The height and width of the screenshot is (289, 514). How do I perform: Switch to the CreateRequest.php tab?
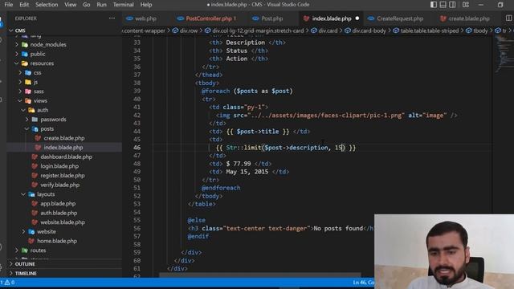[x=396, y=18]
